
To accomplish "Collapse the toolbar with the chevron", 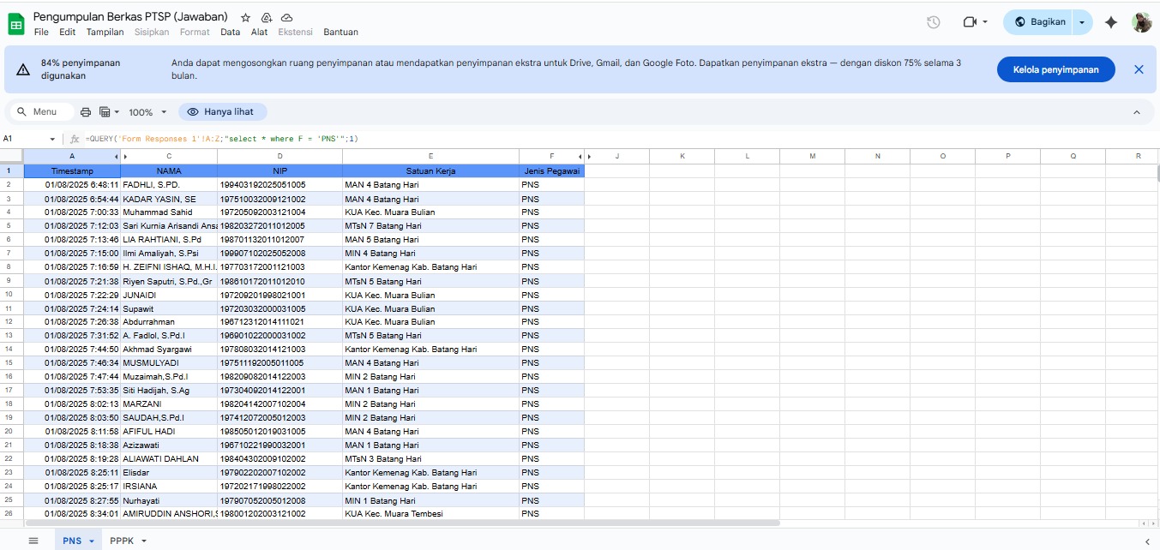I will point(1137,112).
